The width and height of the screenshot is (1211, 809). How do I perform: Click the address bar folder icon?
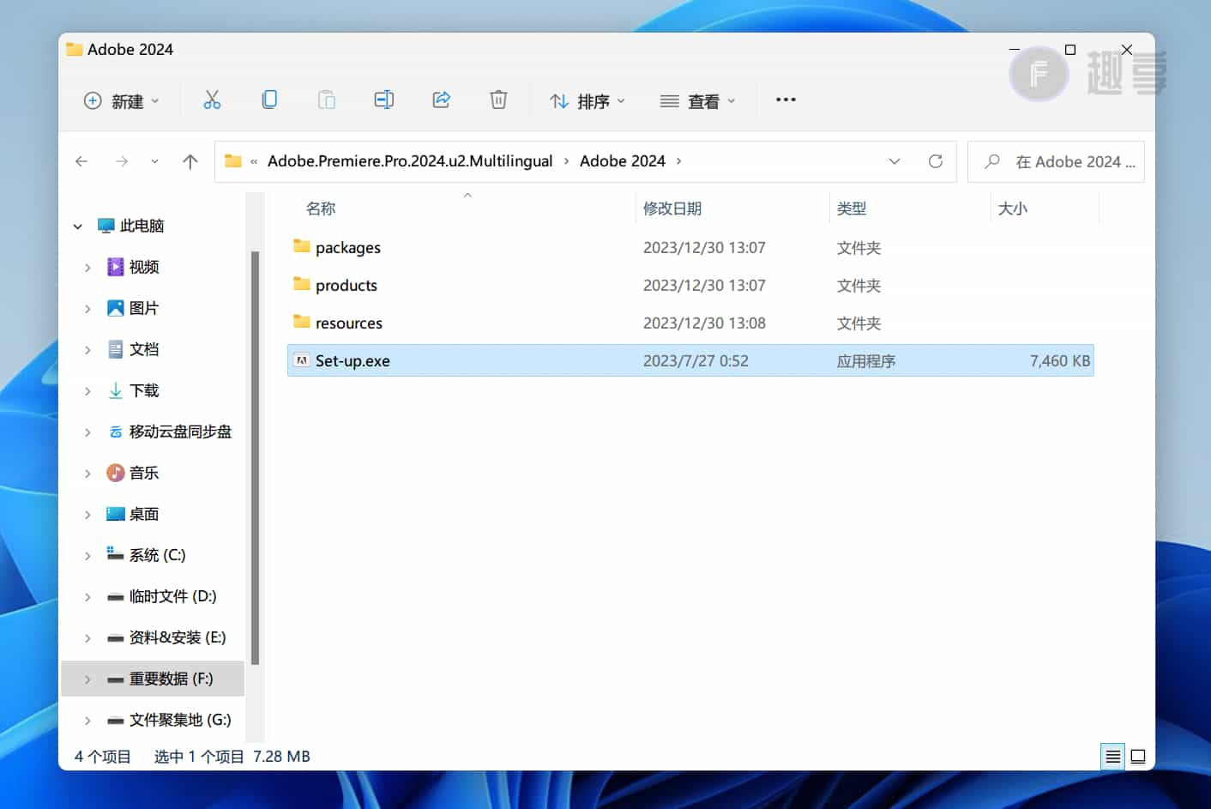click(233, 160)
